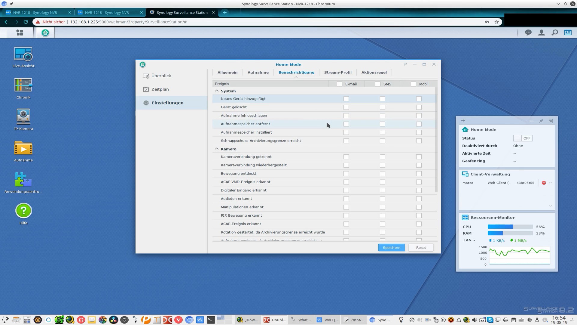
Task: Bookmark this page with the star icon
Action: tap(497, 22)
